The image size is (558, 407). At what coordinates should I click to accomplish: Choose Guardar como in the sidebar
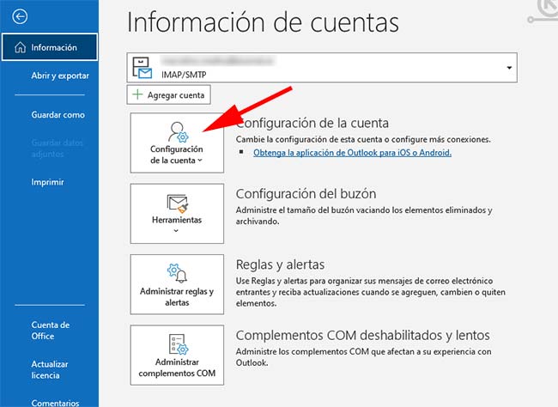click(x=58, y=115)
